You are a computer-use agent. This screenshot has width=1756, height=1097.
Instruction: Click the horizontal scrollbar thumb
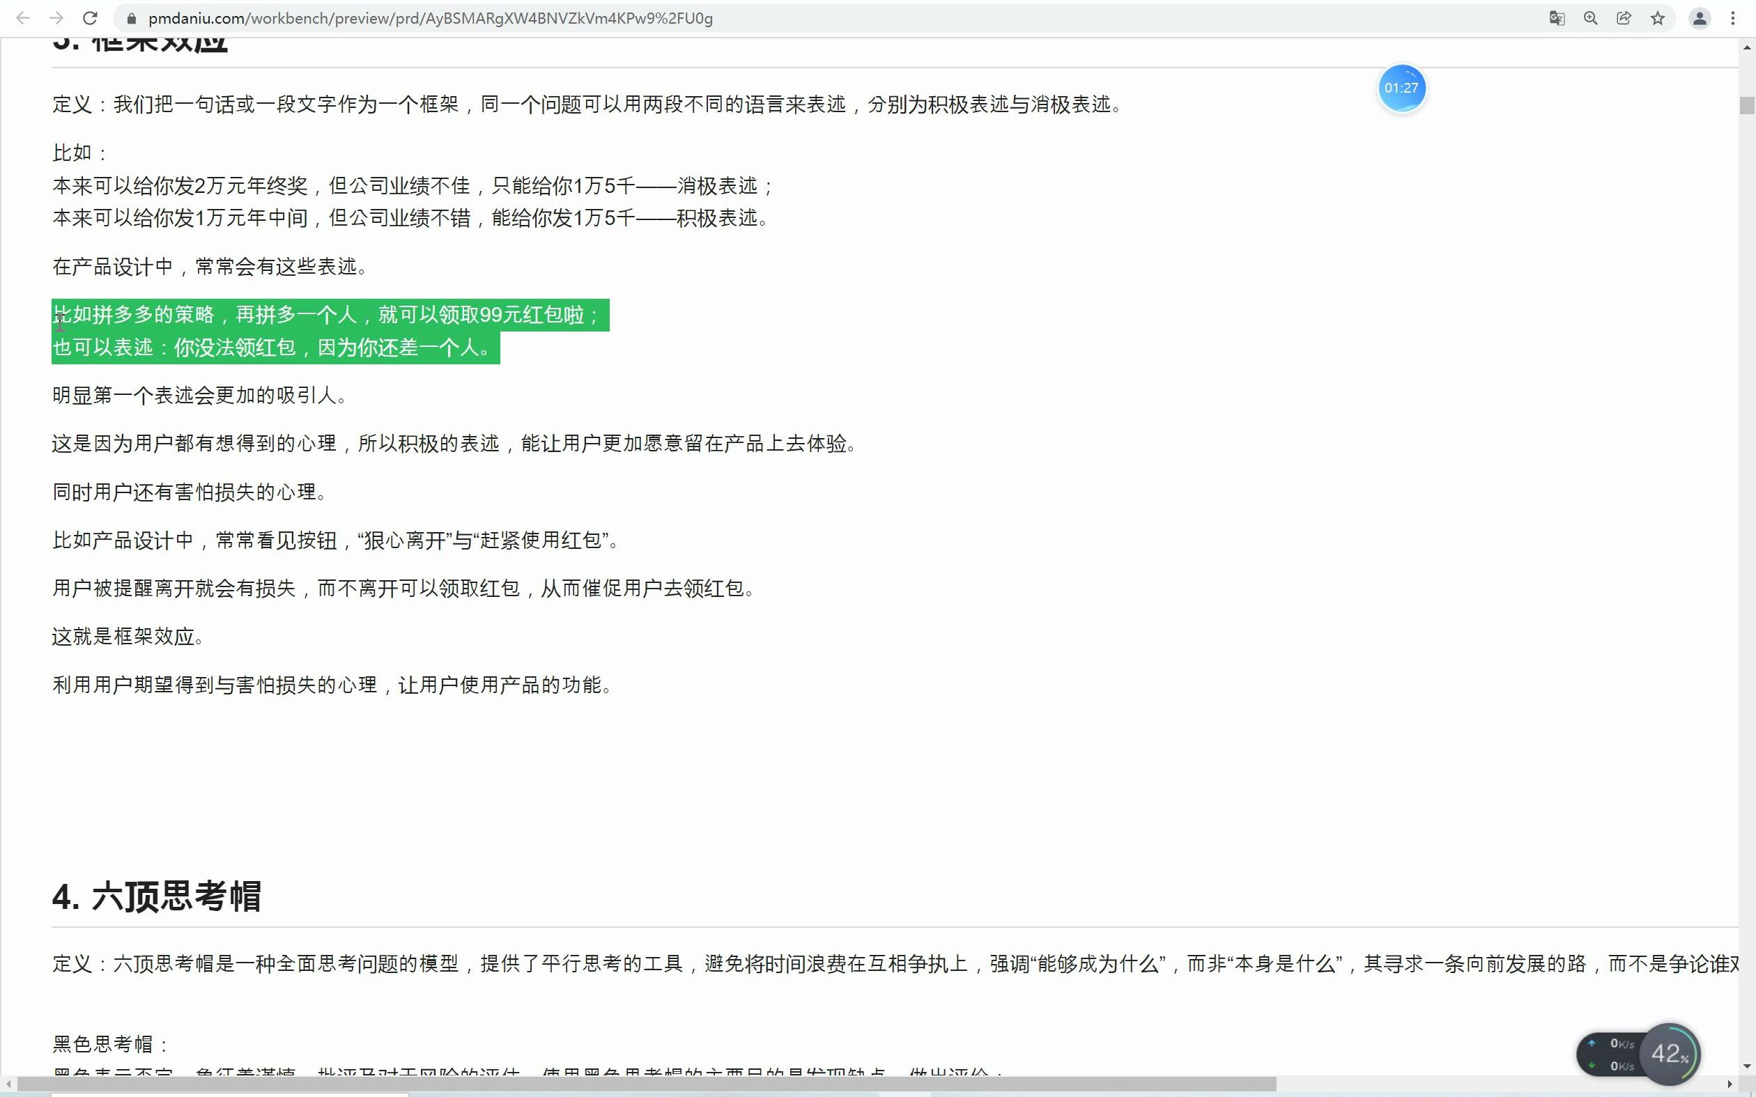(647, 1084)
